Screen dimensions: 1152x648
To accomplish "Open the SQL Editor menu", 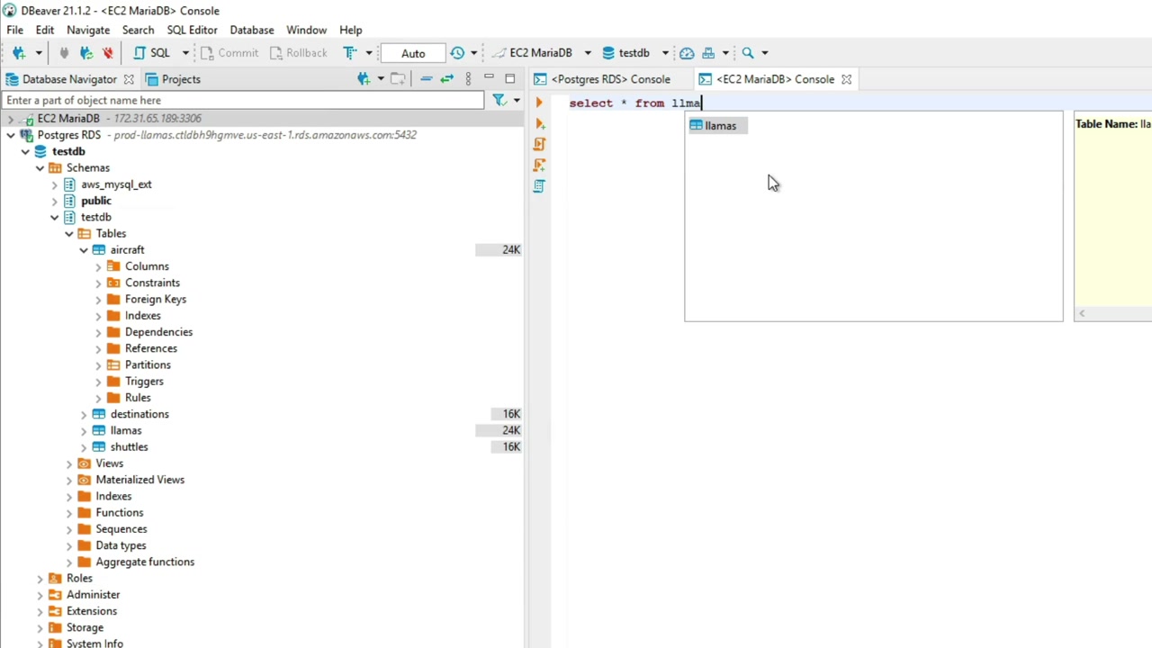I will (x=192, y=30).
